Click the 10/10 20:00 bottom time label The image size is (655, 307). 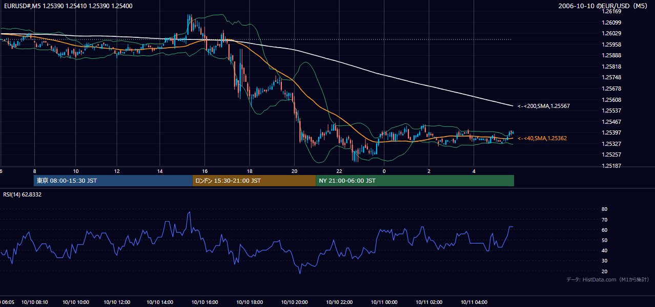(x=295, y=302)
